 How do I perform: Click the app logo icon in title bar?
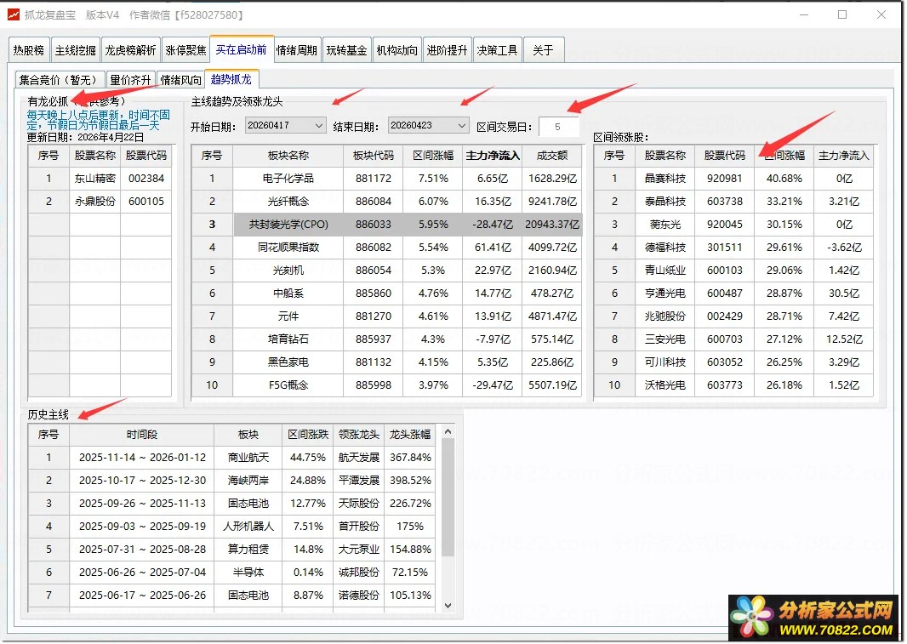[13, 14]
